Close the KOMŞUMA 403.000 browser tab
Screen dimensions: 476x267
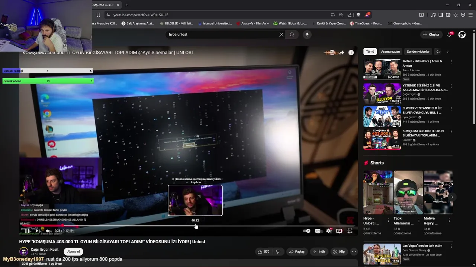click(x=118, y=5)
